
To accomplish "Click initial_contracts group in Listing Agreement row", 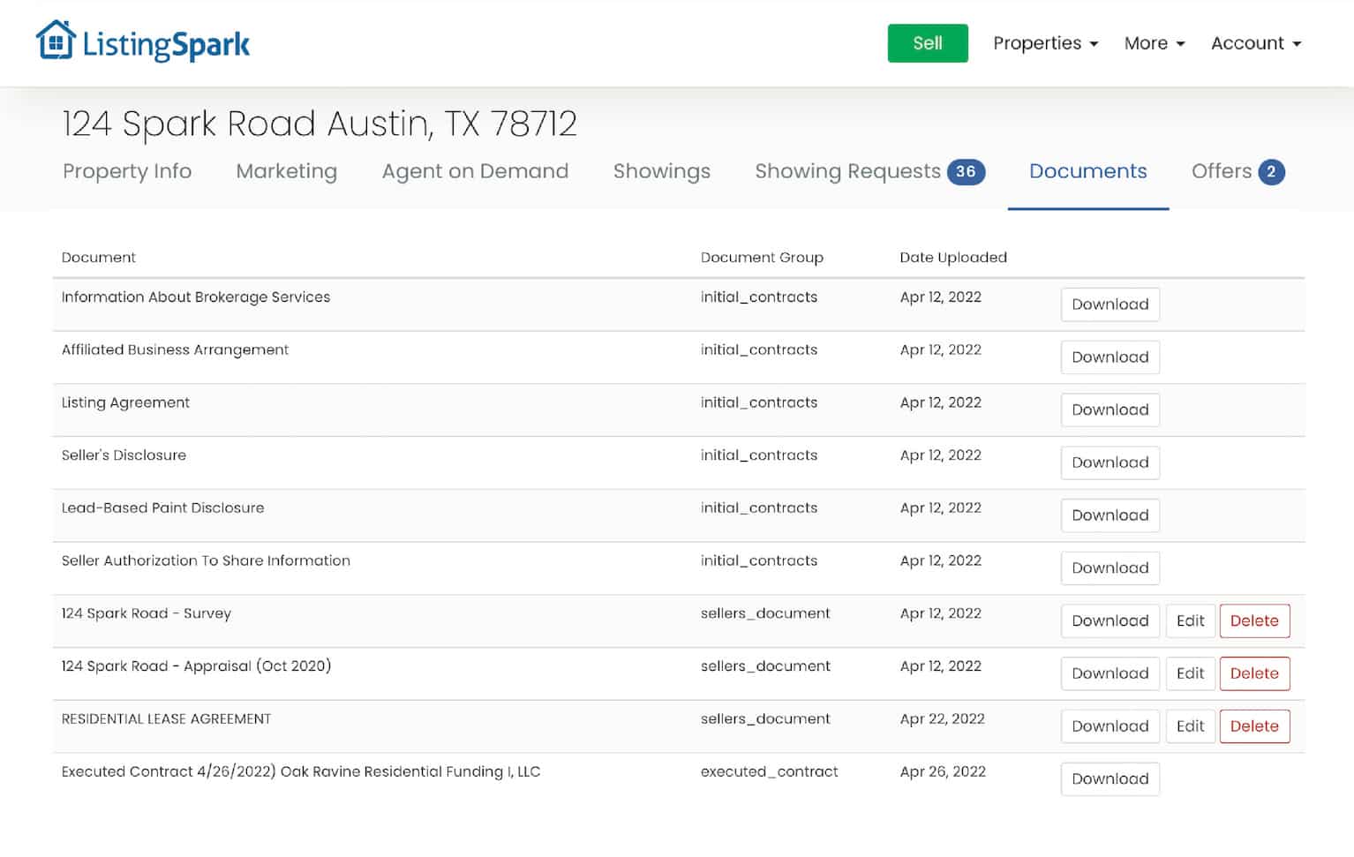I will 759,403.
